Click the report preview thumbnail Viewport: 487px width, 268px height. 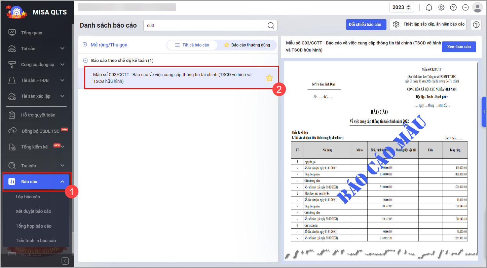coord(381,161)
